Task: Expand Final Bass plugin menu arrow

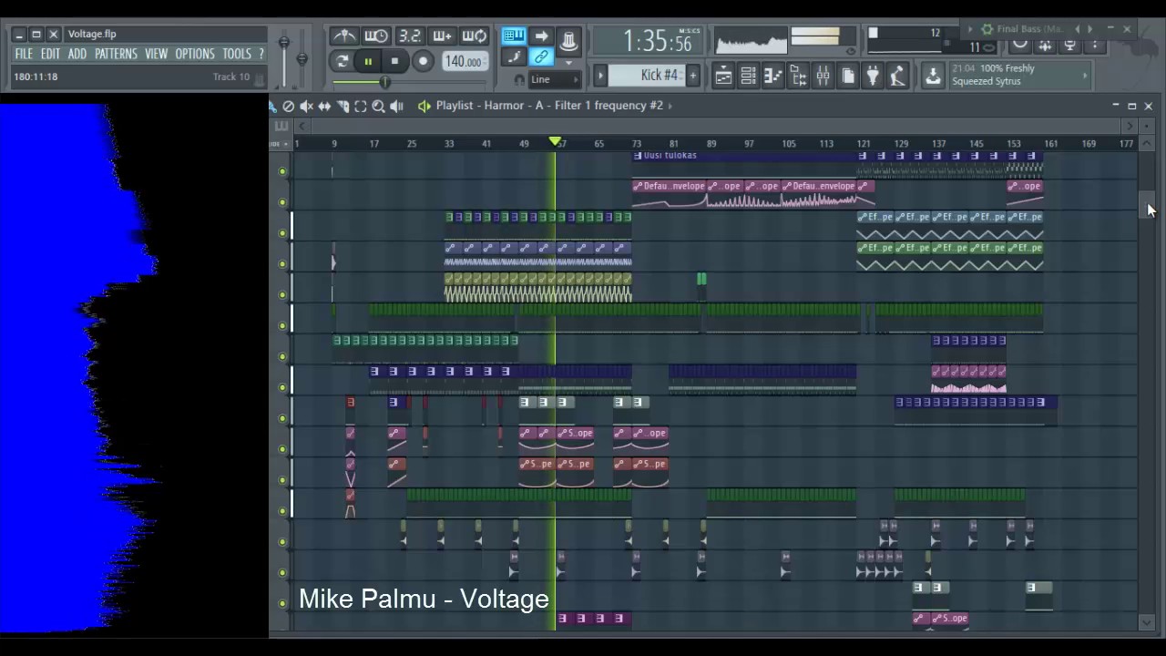Action: tap(971, 29)
